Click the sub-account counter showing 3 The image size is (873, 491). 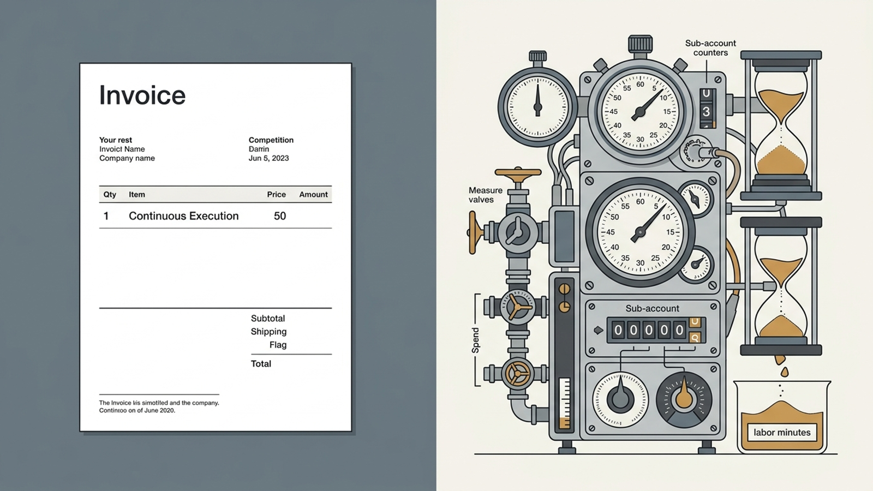pos(707,109)
